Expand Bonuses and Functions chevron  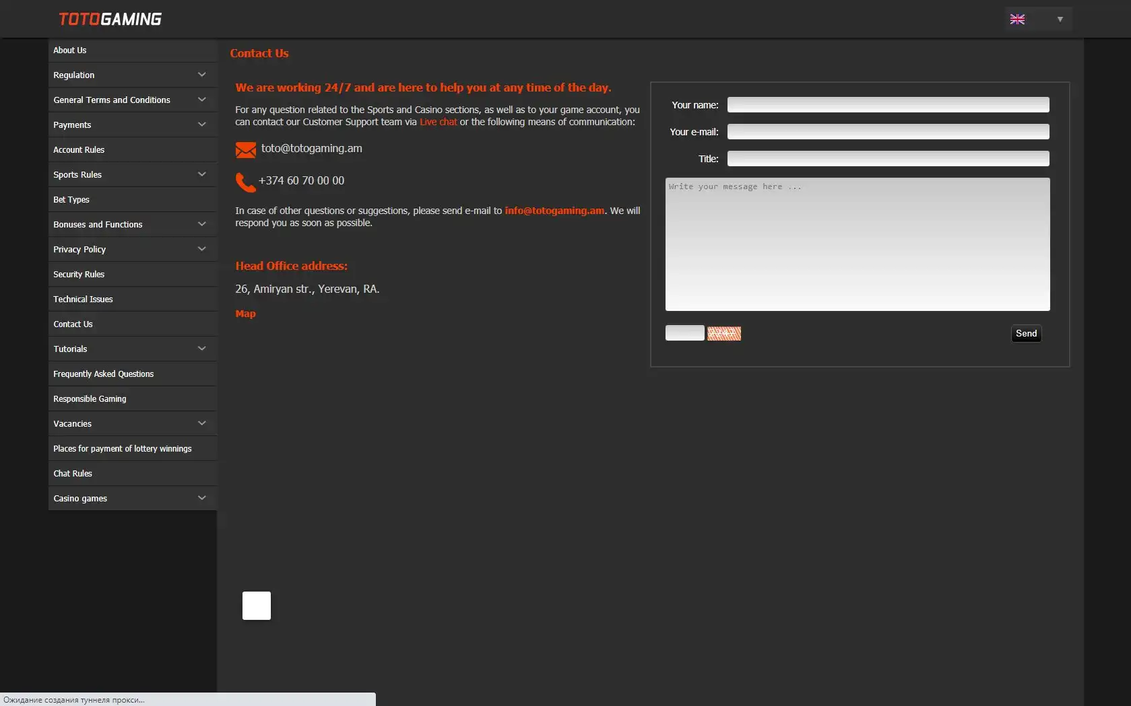[x=201, y=224]
